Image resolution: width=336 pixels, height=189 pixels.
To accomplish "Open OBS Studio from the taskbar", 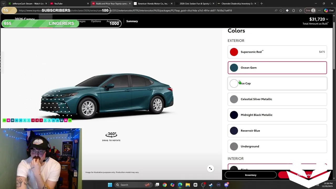I will pyautogui.click(x=203, y=185).
